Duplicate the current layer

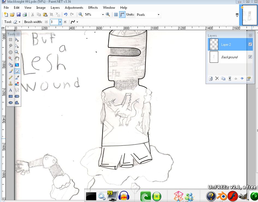[223, 79]
